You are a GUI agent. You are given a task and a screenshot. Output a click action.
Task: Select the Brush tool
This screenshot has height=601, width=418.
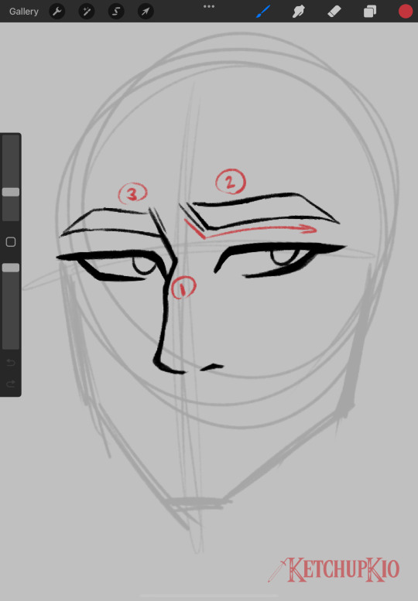(x=263, y=12)
